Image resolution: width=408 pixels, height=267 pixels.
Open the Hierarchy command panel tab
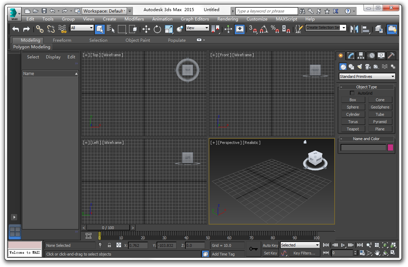point(361,55)
